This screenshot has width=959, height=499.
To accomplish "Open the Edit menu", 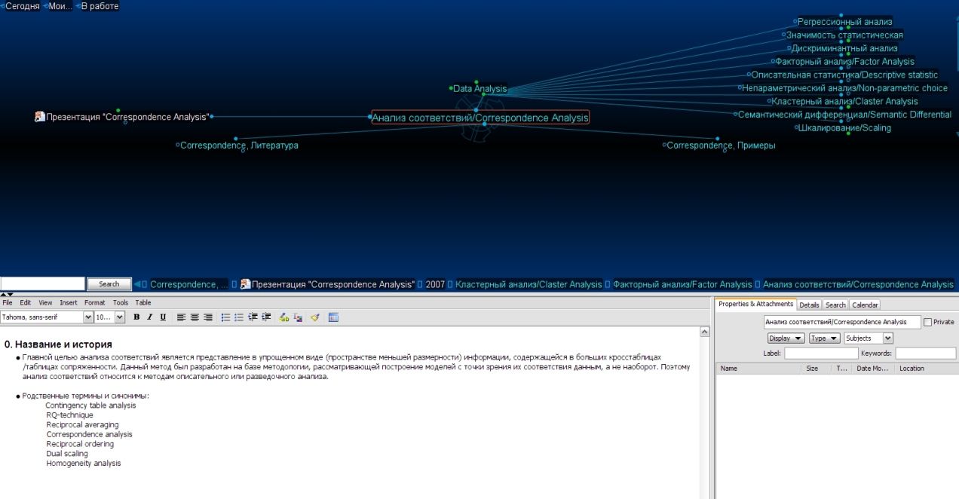I will pos(26,302).
